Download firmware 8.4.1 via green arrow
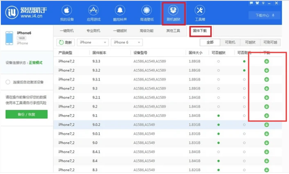Image resolution: width=289 pixels, height=174 pixels. 267,152
